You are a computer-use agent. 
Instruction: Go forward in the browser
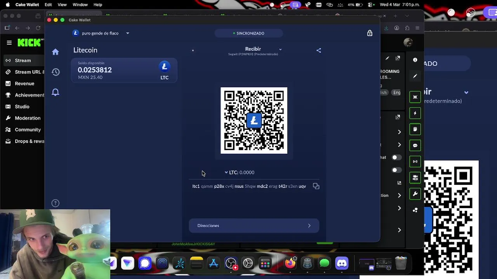[28, 28]
